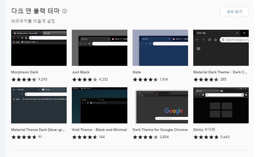
Task: Click the 91 review count
Action: [40, 137]
